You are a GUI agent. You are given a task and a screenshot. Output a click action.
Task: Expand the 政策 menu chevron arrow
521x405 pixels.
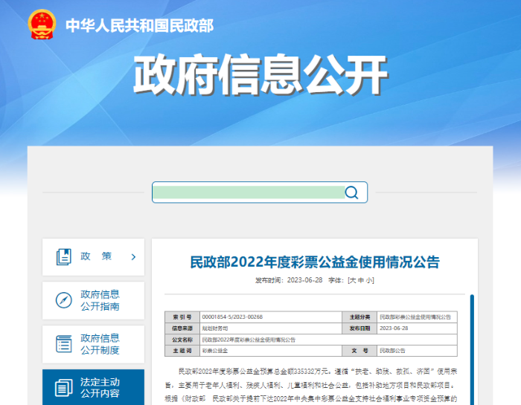point(133,256)
